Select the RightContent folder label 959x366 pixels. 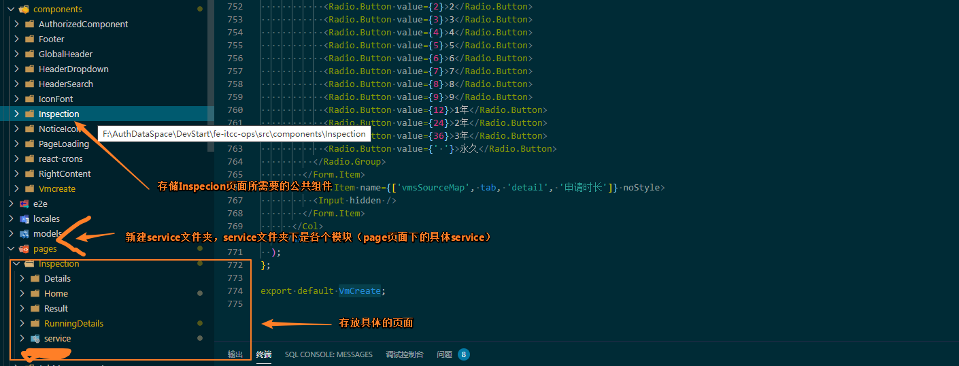pyautogui.click(x=65, y=173)
